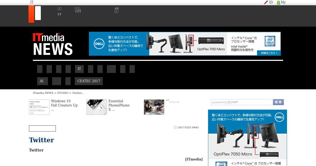316x166 pixels.
Task: Focus the popIn search field
Action: 242,102
